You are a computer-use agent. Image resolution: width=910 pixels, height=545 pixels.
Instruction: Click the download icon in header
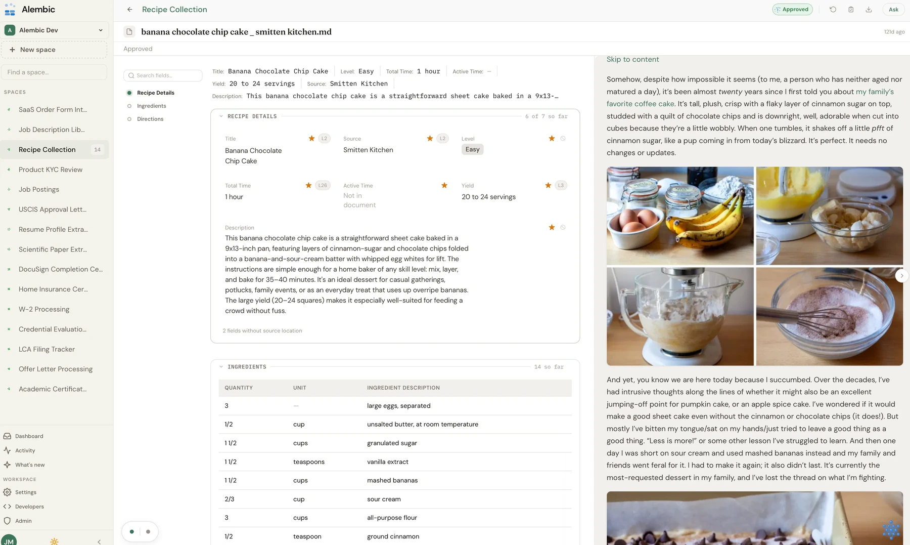click(869, 10)
